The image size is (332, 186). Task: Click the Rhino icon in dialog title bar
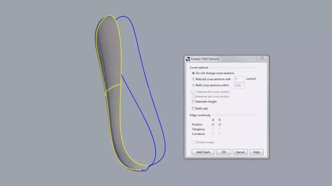click(x=188, y=59)
